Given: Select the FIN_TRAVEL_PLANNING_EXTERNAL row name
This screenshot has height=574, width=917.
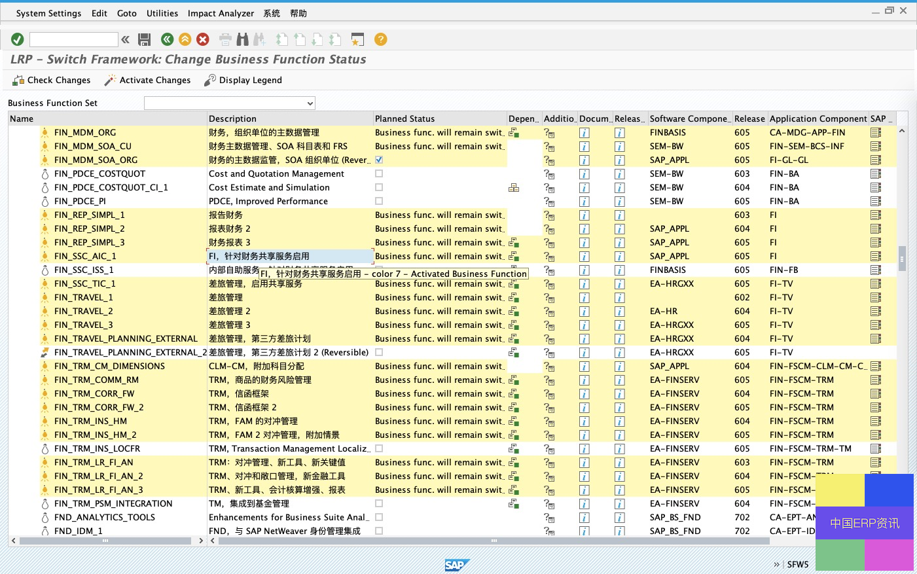Looking at the screenshot, I should pos(126,338).
